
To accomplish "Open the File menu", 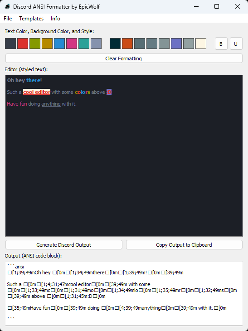I will pyautogui.click(x=8, y=19).
